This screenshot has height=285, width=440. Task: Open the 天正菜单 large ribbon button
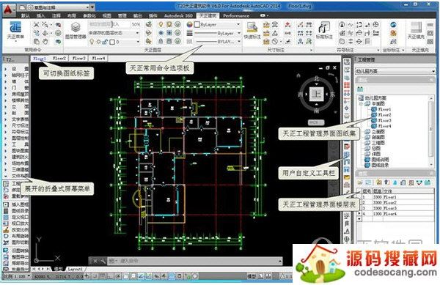click(15, 30)
